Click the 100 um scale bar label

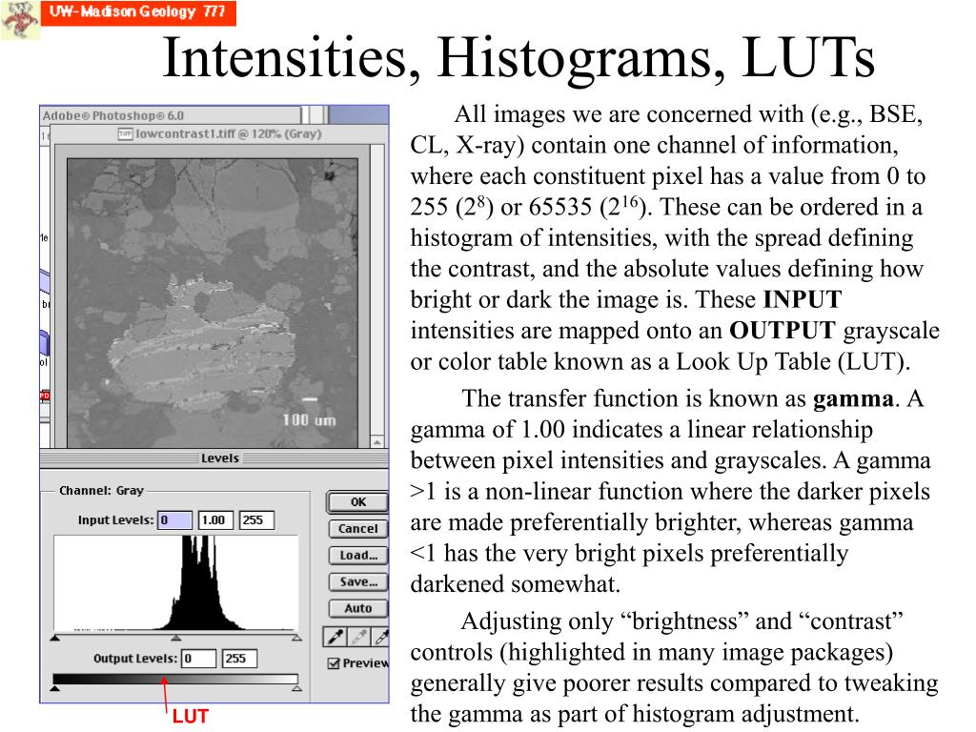click(310, 420)
